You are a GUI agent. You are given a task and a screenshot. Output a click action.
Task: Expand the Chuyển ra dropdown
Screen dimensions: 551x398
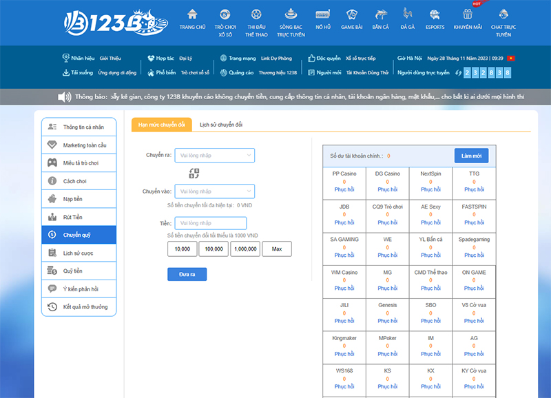click(215, 155)
